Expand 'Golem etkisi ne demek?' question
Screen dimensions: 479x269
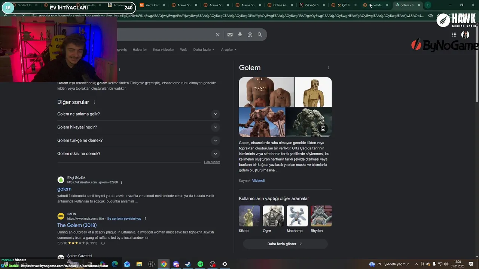point(138,154)
